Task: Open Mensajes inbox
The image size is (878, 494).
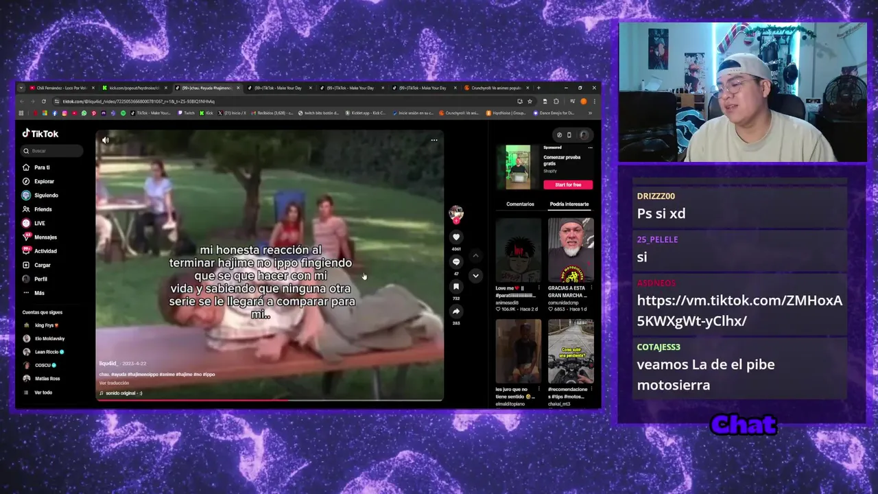Action: [40, 237]
